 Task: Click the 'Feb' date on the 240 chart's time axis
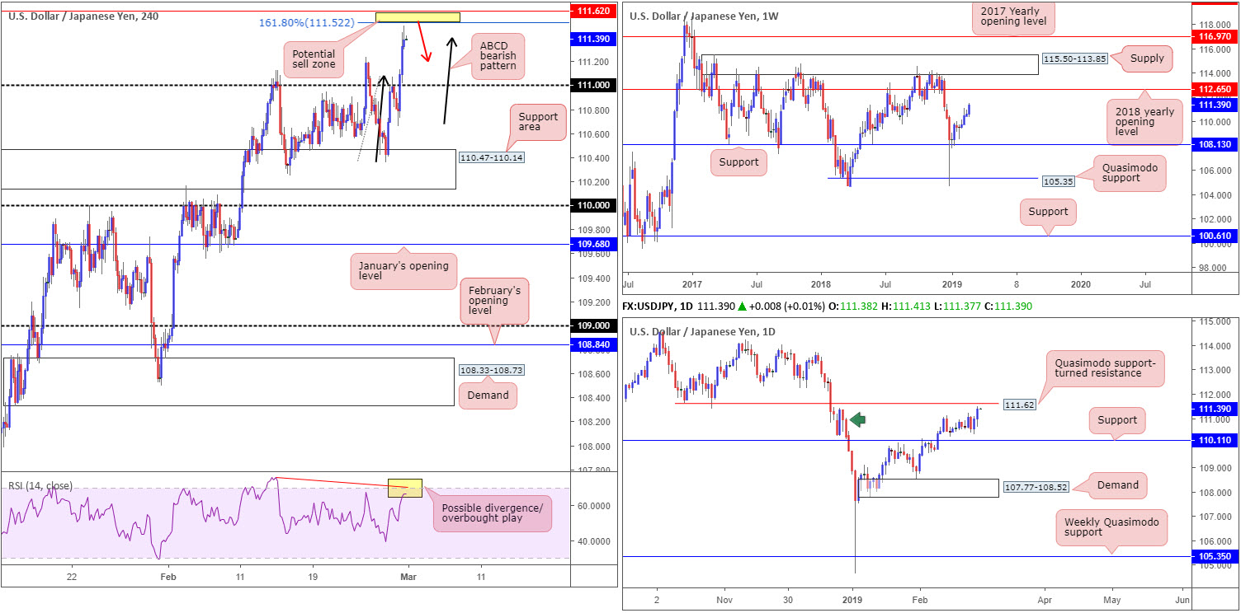(x=168, y=578)
